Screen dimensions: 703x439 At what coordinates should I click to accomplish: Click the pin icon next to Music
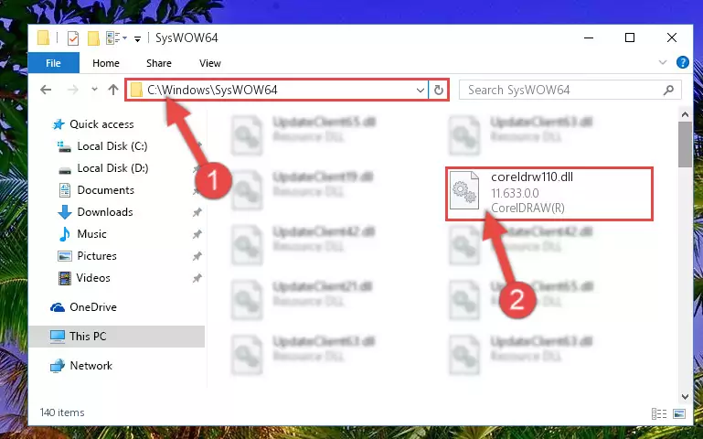tap(197, 234)
